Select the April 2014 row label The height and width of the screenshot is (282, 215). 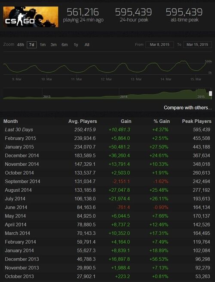click(x=15, y=224)
